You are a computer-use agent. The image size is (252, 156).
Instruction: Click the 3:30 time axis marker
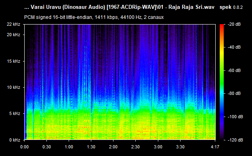click(181, 147)
